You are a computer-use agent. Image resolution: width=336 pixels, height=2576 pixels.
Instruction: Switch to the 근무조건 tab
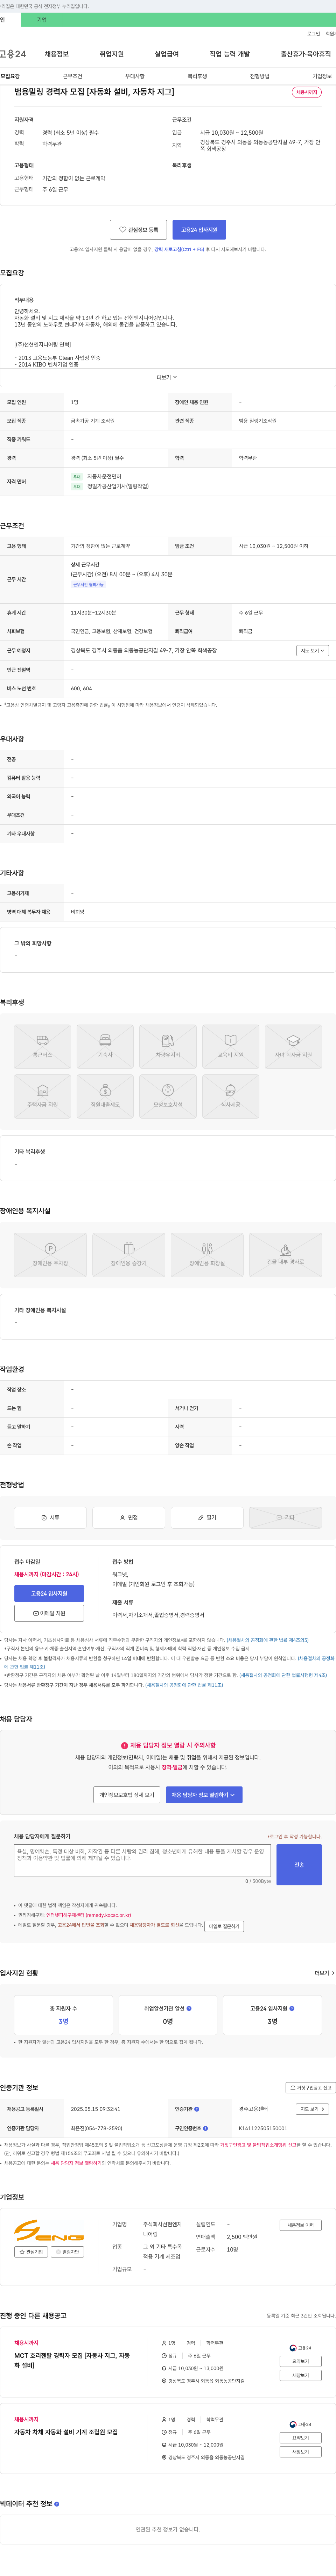[73, 76]
